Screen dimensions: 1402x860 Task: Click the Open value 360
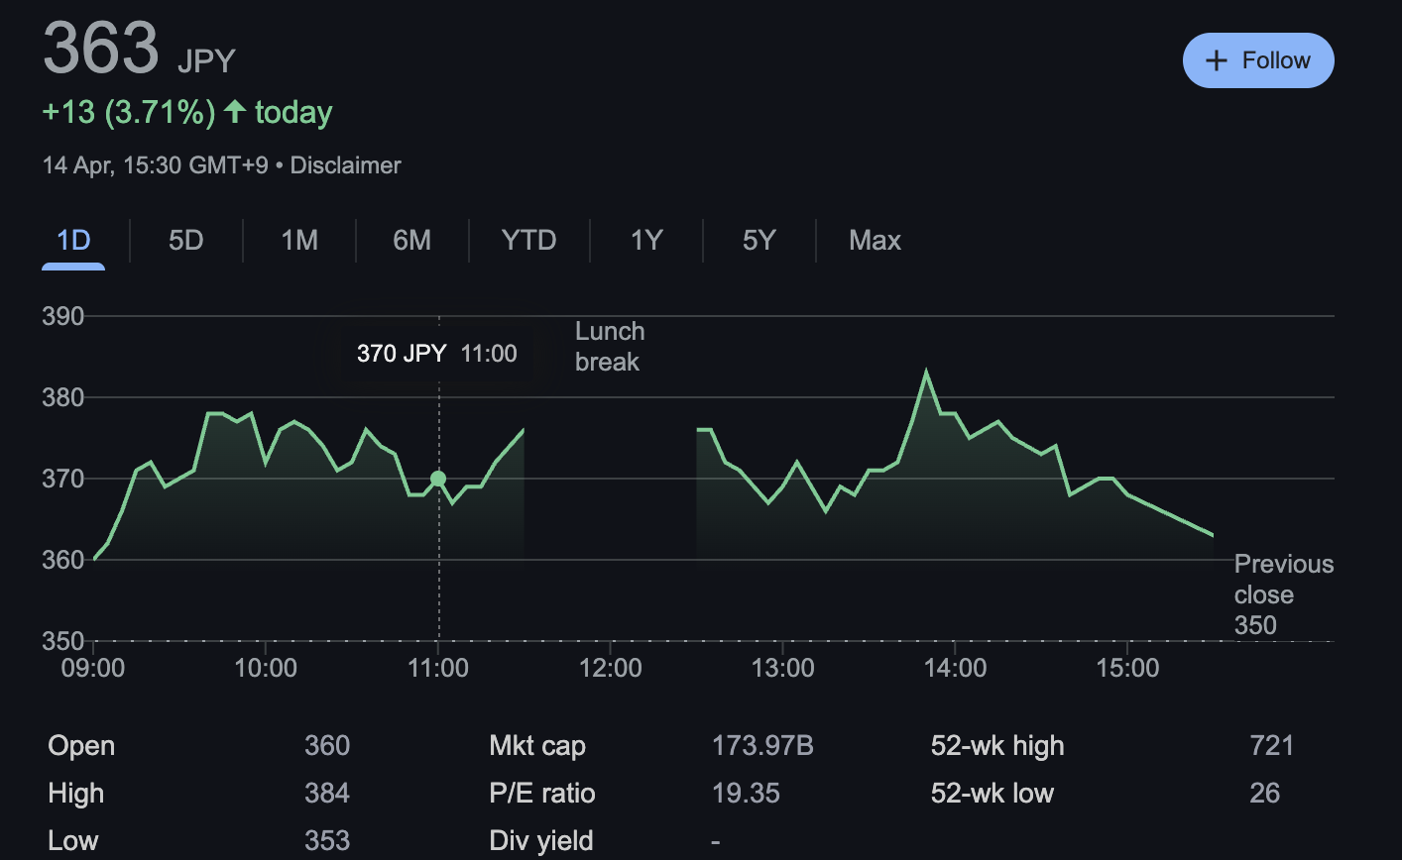click(327, 745)
